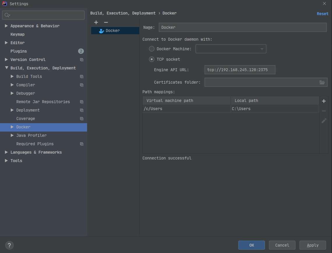Select the TCP socket radio button
The width and height of the screenshot is (332, 253).
pyautogui.click(x=152, y=59)
